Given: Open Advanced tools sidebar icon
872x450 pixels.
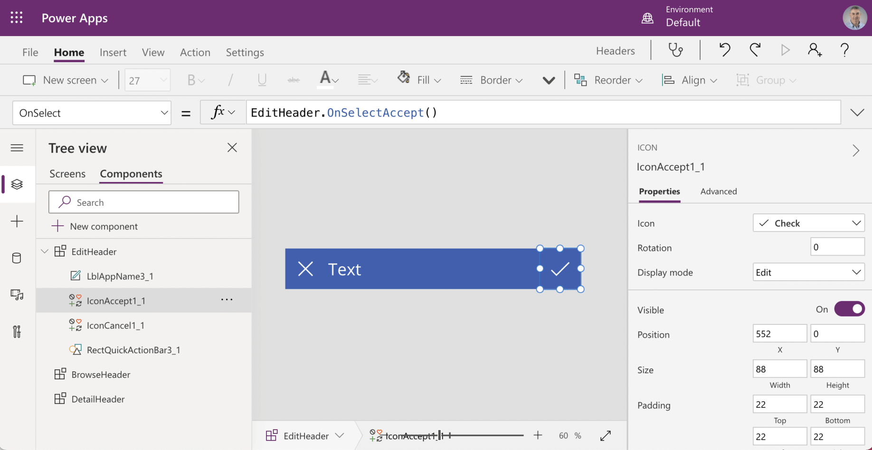Looking at the screenshot, I should [x=17, y=331].
